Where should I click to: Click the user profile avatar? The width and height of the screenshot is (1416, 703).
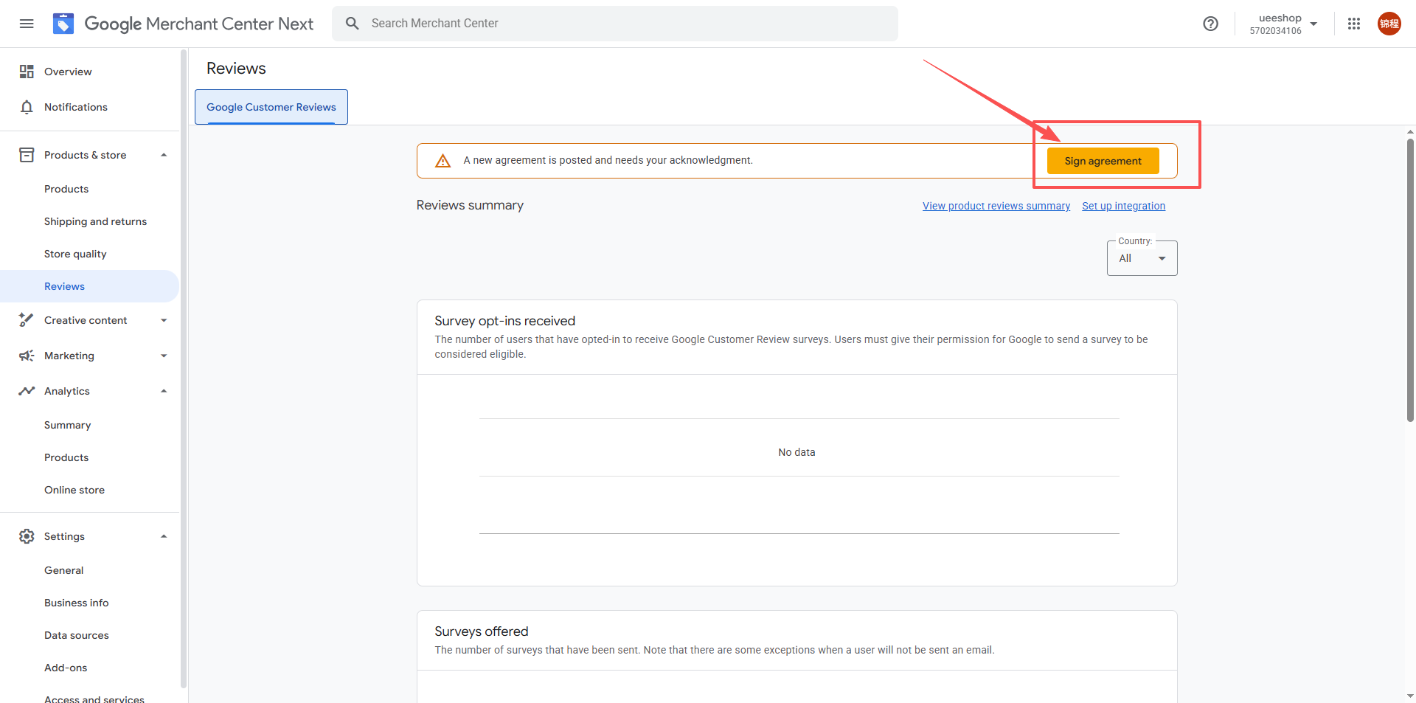pyautogui.click(x=1389, y=24)
